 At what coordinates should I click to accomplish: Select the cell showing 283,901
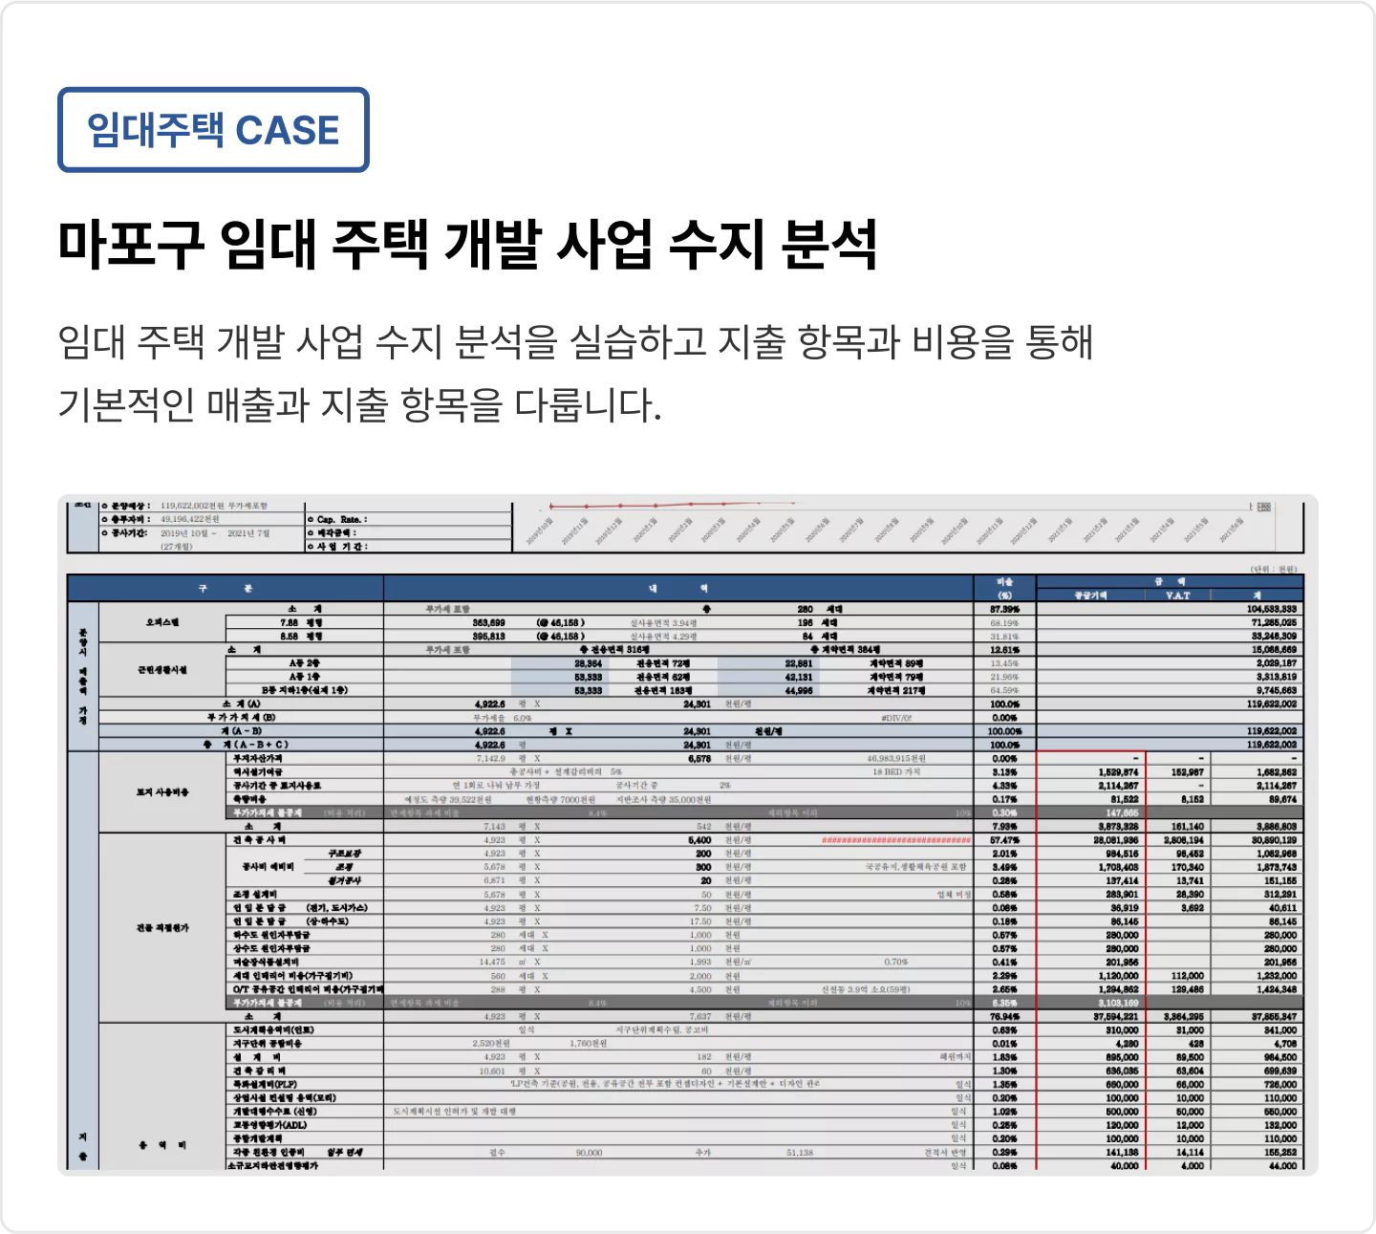click(x=1122, y=895)
